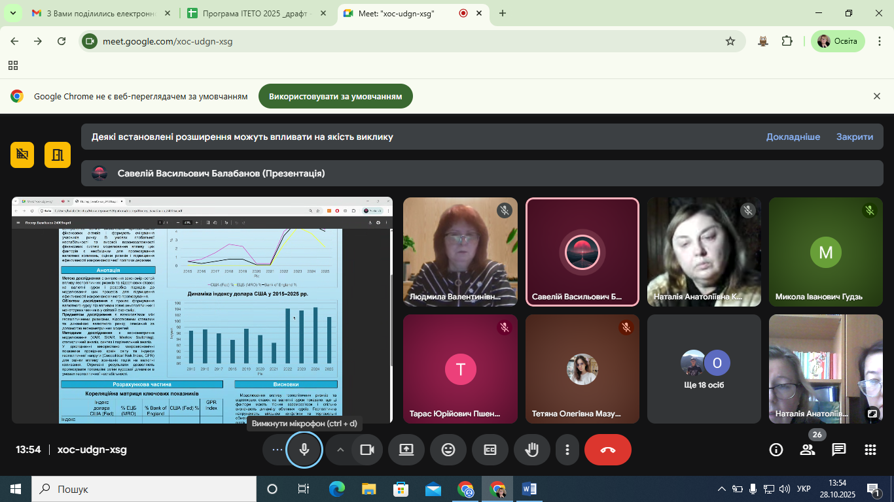Open Meet activities grid icon
Screen dimensions: 894x502
click(x=870, y=450)
